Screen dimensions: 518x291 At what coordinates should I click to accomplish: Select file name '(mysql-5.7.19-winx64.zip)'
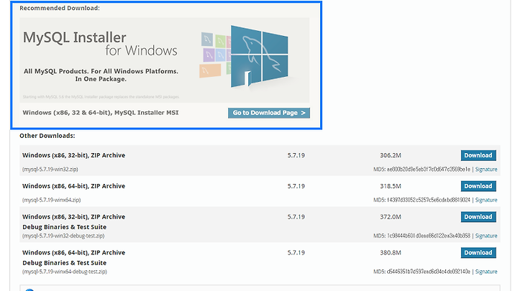(52, 200)
